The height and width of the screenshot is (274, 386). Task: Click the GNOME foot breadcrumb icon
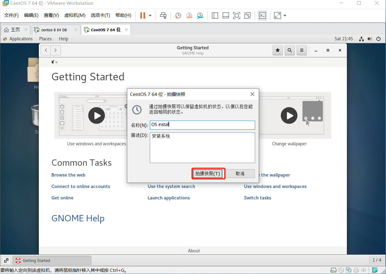(53, 62)
